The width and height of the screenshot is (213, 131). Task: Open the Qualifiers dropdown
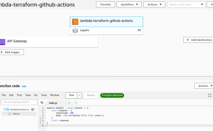point(129,5)
